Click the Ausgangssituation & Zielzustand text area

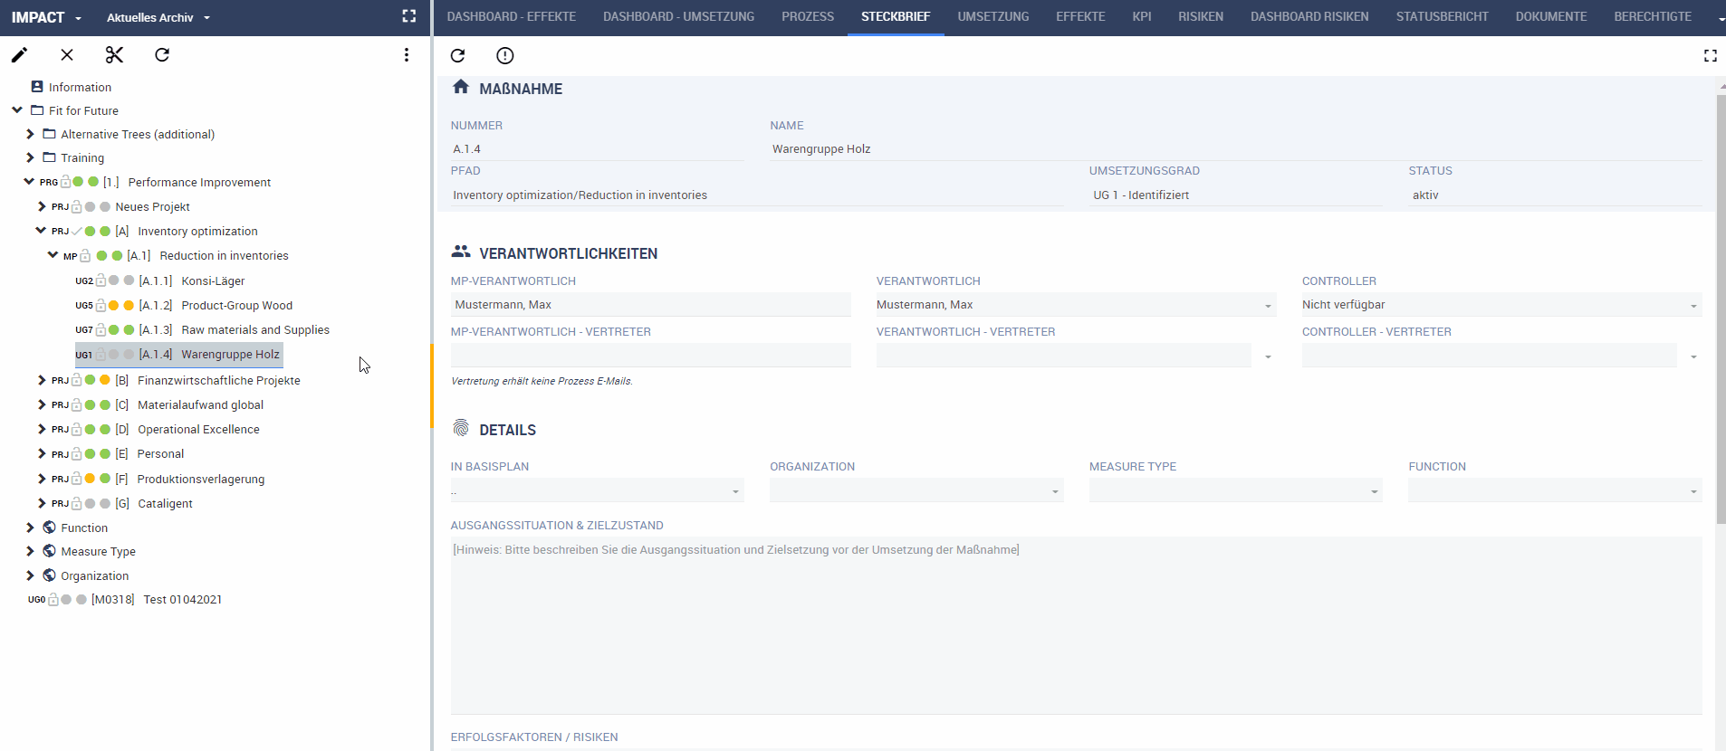[1076, 625]
